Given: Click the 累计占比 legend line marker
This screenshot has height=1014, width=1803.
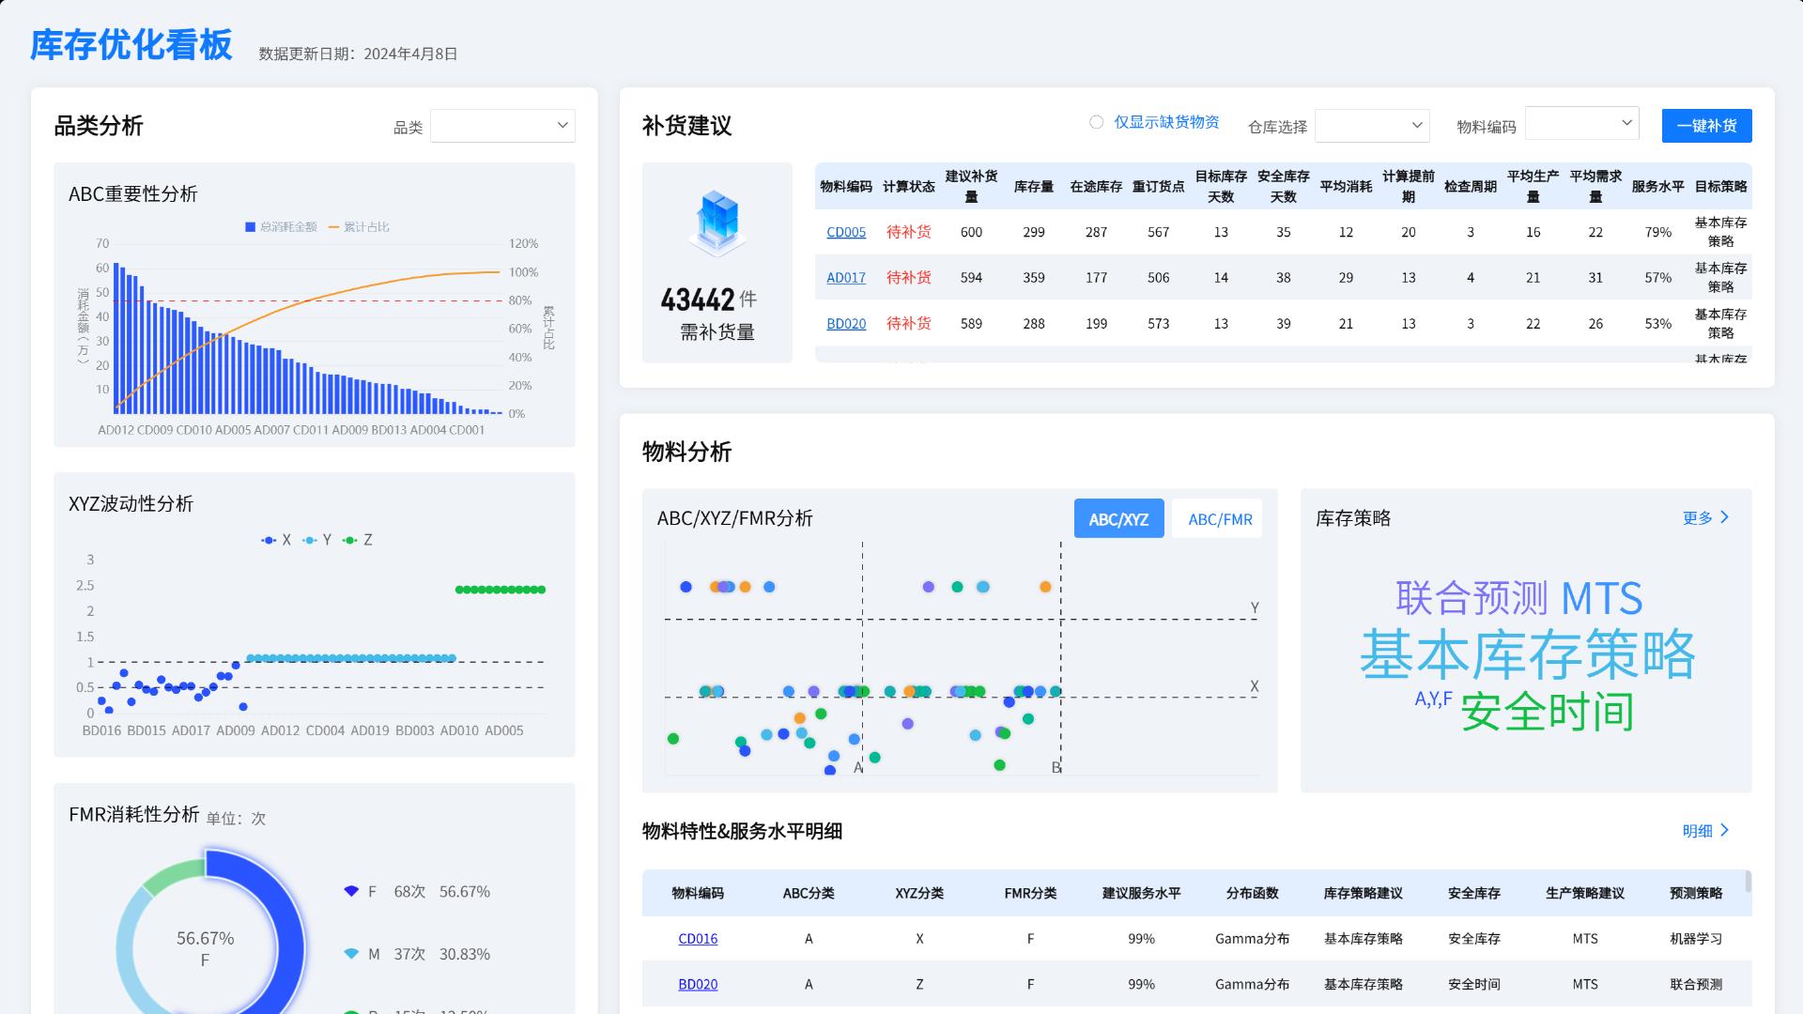Looking at the screenshot, I should [336, 226].
